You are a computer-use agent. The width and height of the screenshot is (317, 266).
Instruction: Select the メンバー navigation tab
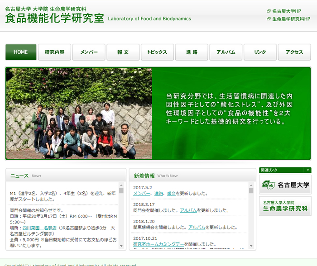point(89,52)
